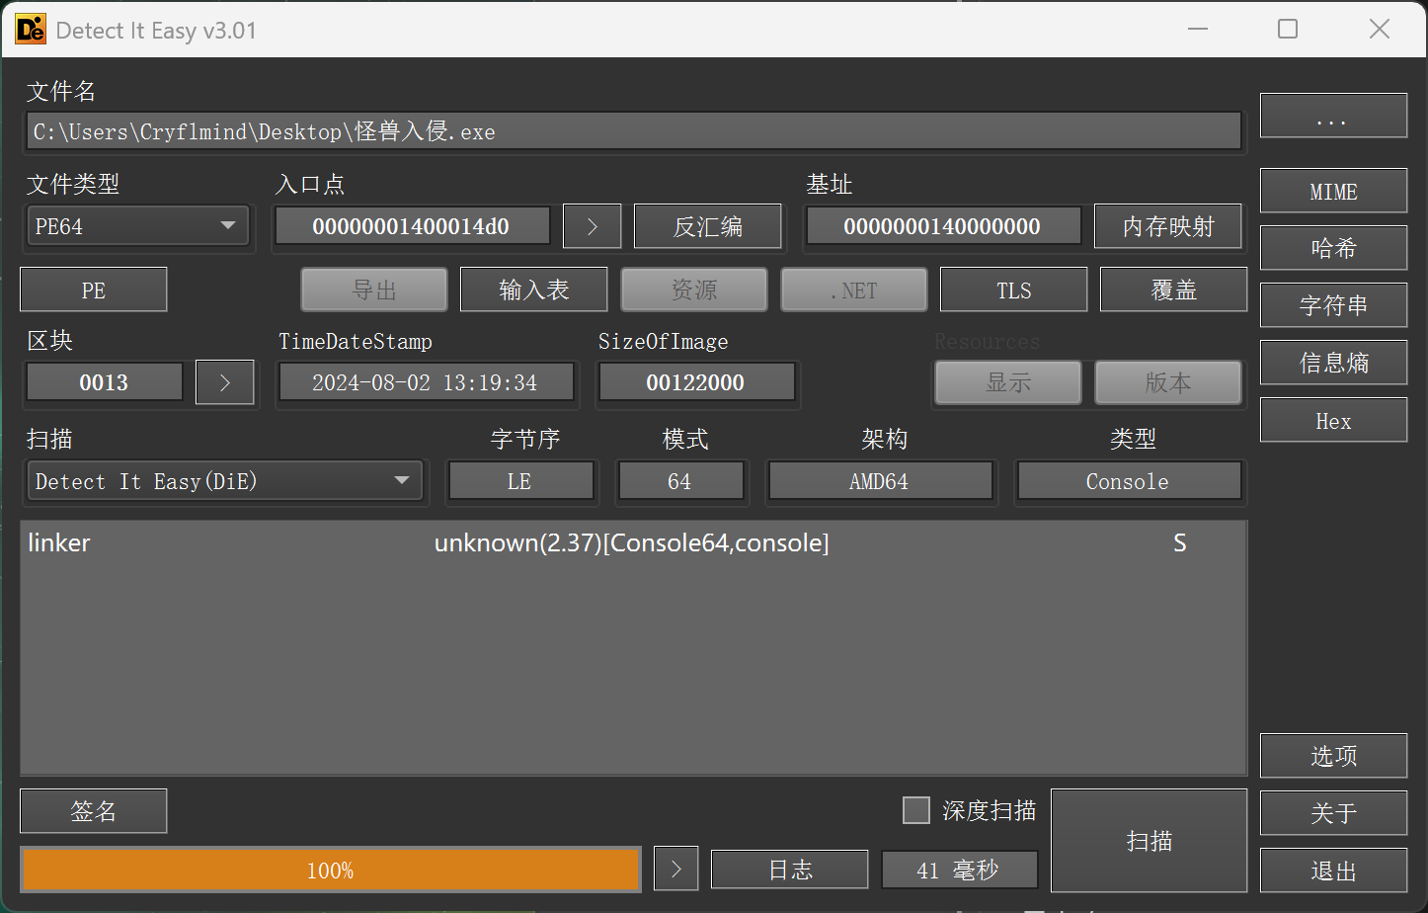Screen dimensions: 1428x913
Task: Start scan with the large 扫描 button
Action: tap(1149, 841)
